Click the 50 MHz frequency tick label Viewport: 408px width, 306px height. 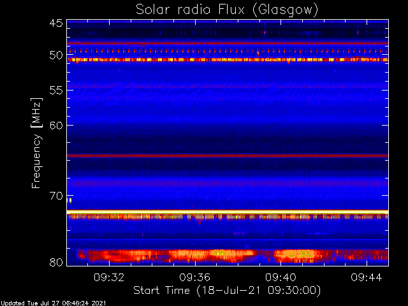(x=56, y=55)
